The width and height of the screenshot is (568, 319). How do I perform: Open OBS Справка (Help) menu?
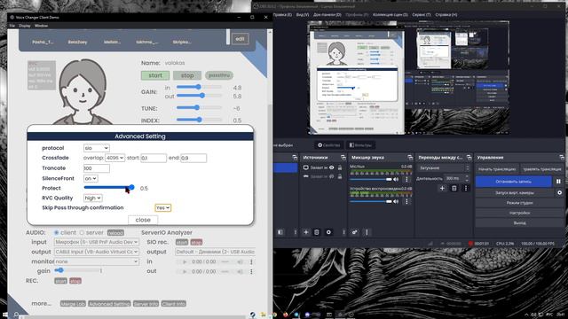(446, 15)
